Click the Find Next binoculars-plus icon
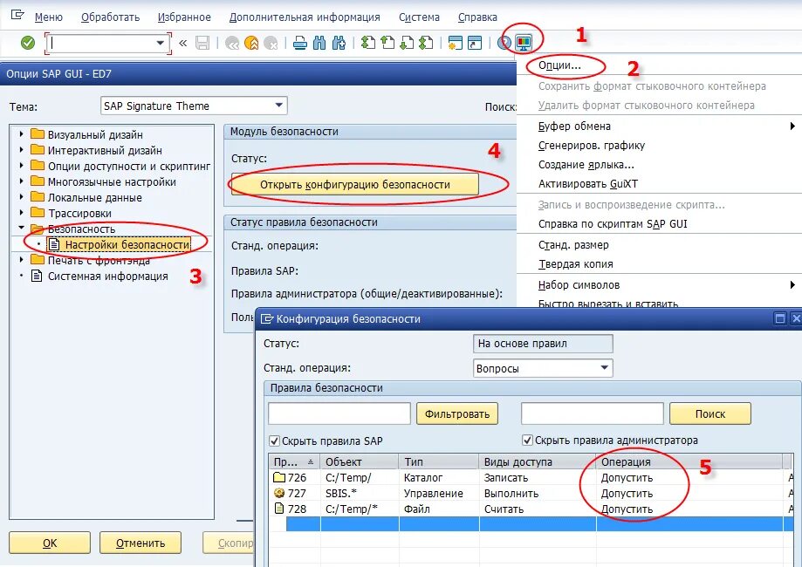The width and height of the screenshot is (802, 567). 339,43
